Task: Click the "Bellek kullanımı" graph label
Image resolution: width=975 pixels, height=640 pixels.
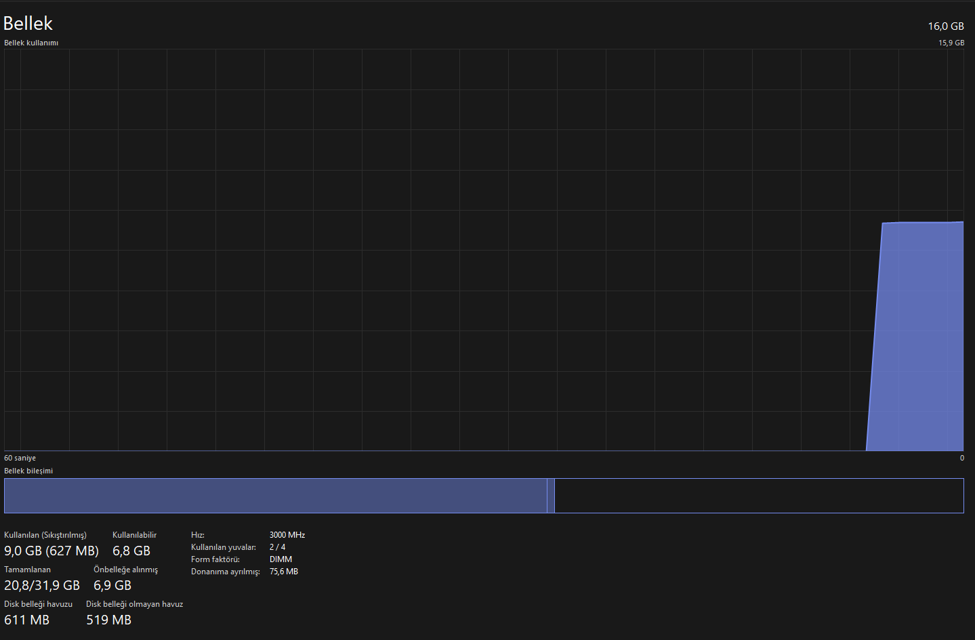Action: [x=31, y=43]
